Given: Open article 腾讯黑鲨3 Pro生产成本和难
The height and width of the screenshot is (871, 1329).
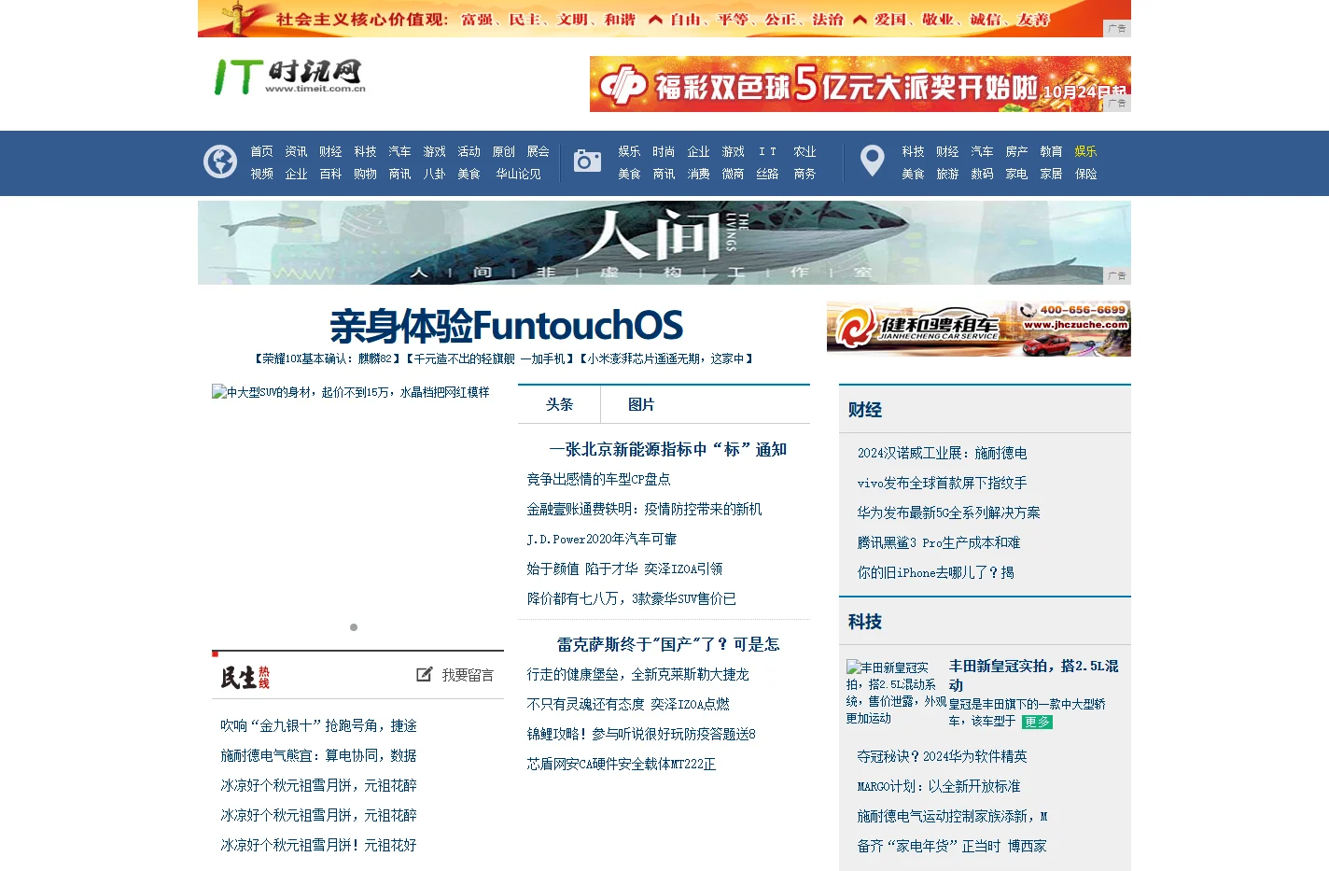Looking at the screenshot, I should [x=939, y=542].
